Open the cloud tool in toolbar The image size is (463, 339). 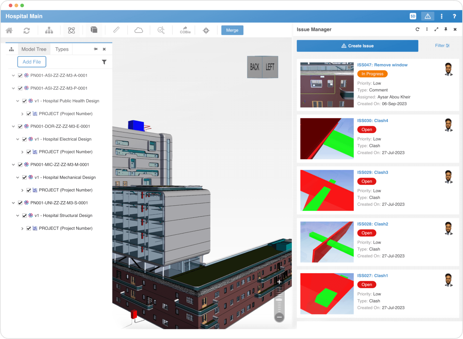(139, 30)
